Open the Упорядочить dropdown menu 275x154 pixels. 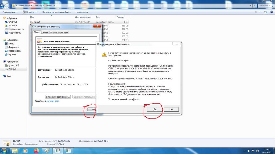[10, 12]
